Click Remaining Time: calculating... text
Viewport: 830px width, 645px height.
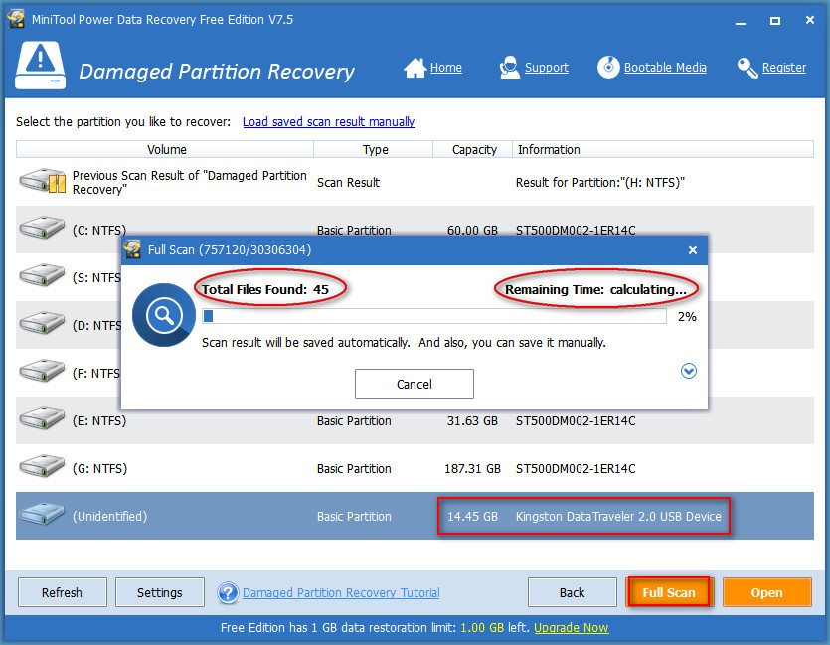(x=595, y=290)
